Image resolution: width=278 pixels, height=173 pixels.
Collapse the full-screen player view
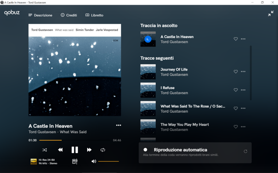(271, 13)
